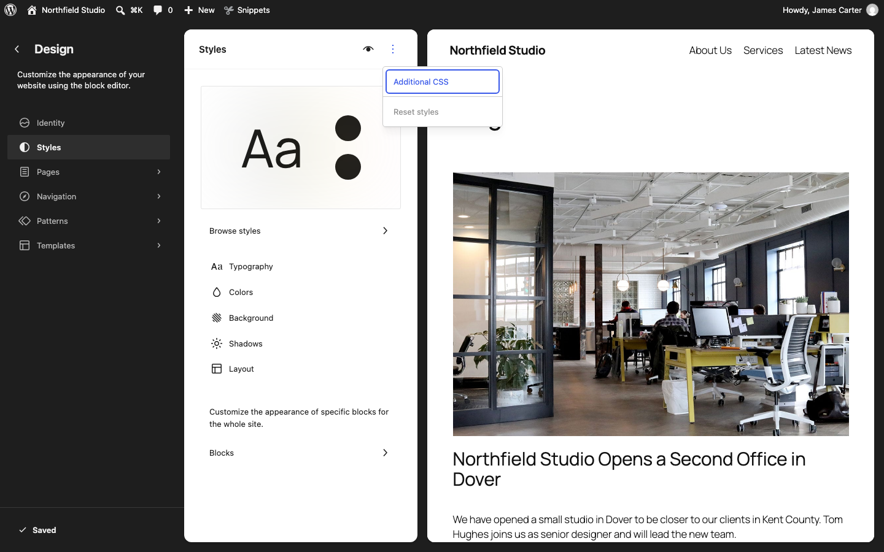884x552 pixels.
Task: Open the Latest News link
Action: [823, 50]
